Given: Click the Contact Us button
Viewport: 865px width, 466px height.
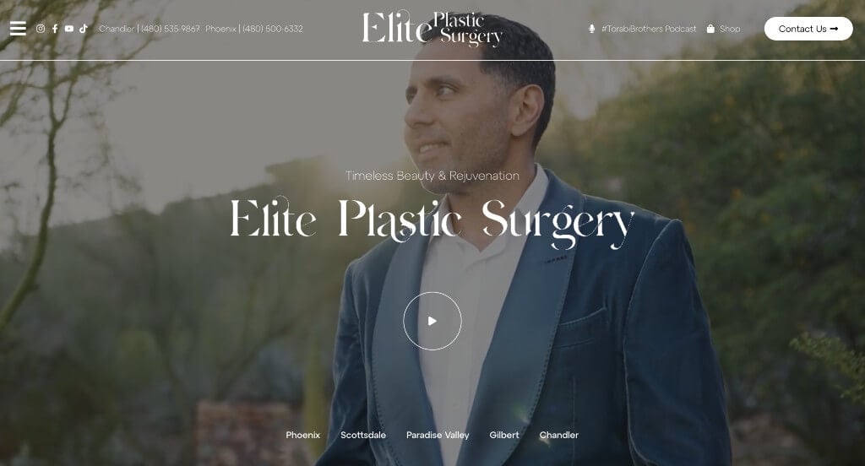Looking at the screenshot, I should (x=808, y=29).
